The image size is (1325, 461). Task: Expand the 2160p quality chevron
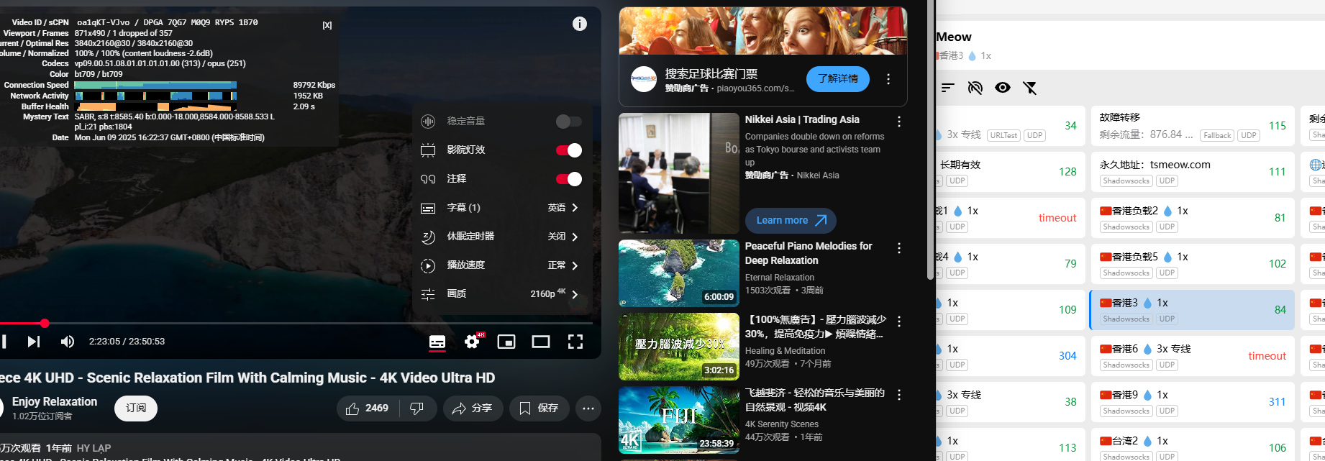(x=575, y=294)
